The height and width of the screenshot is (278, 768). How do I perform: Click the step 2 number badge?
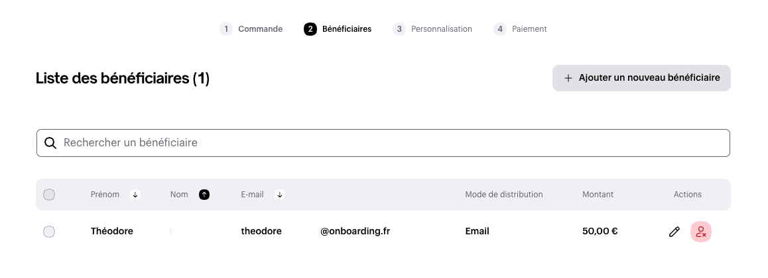click(310, 29)
